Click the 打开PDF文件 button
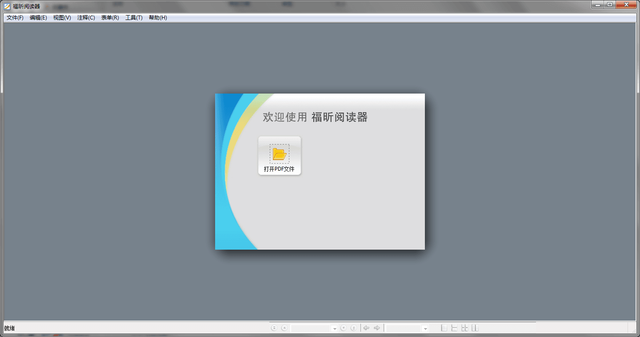This screenshot has height=337, width=640. [279, 156]
